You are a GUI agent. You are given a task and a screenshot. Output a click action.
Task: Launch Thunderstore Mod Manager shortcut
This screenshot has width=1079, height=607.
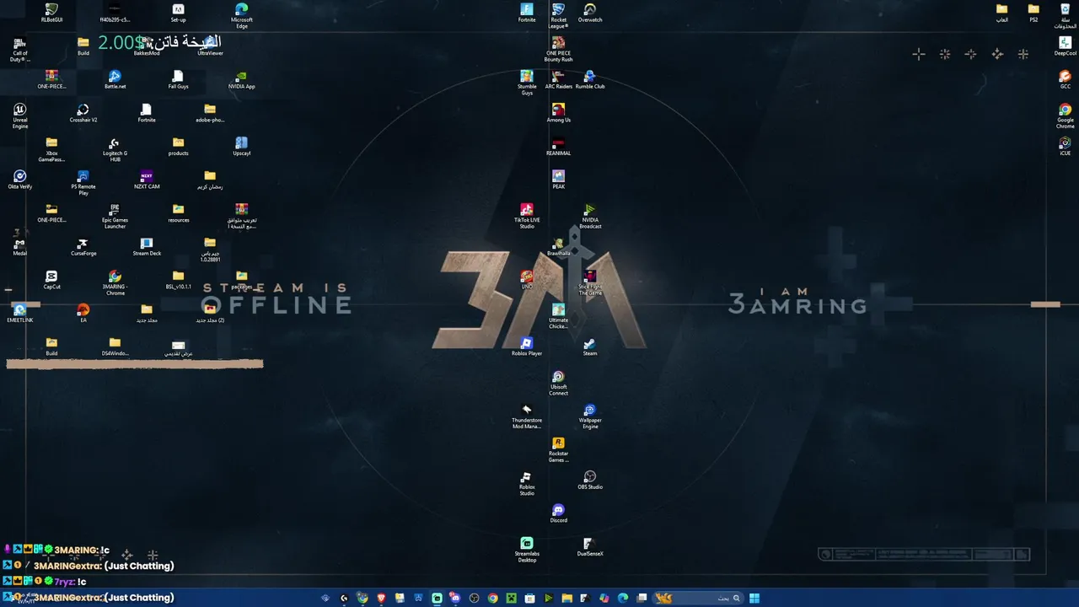point(527,416)
